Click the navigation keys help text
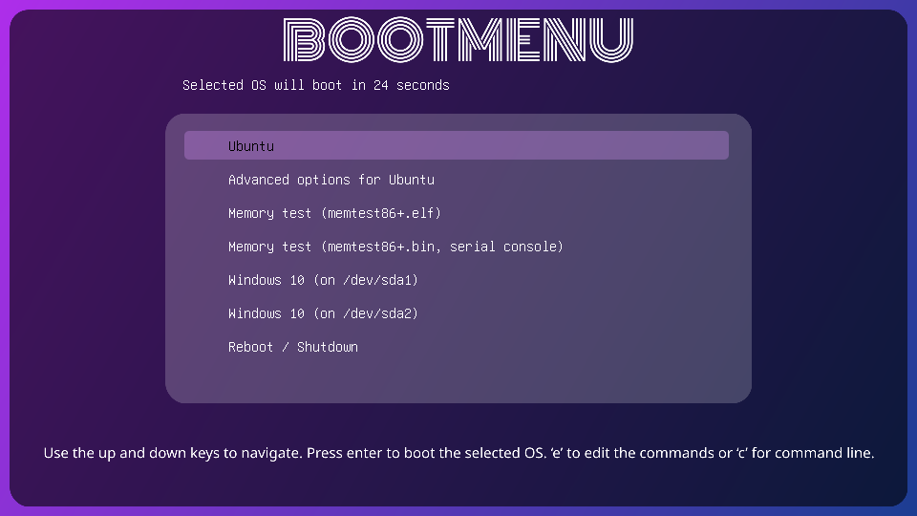Image resolution: width=917 pixels, height=516 pixels. point(458,453)
